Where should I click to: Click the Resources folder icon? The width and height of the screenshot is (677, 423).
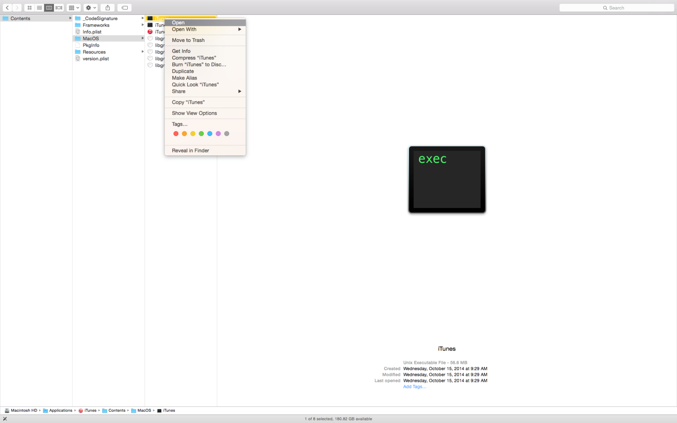pos(78,52)
